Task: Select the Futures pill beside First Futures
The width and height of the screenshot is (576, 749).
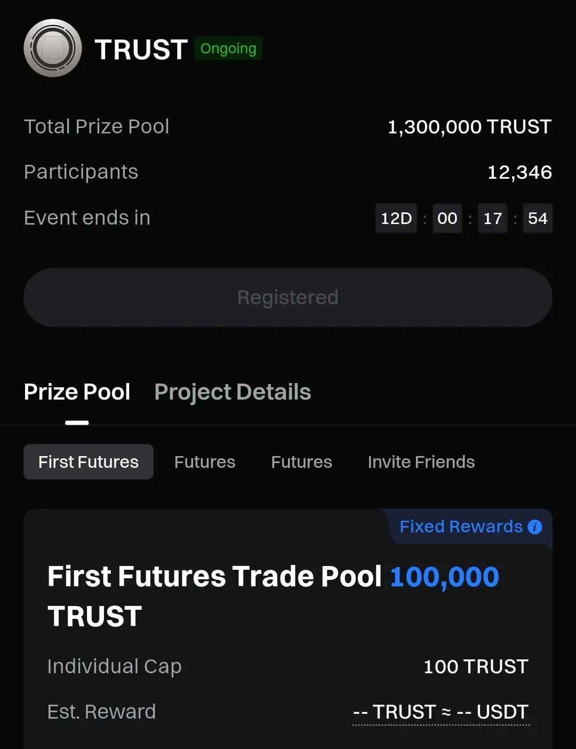Action: pyautogui.click(x=205, y=462)
